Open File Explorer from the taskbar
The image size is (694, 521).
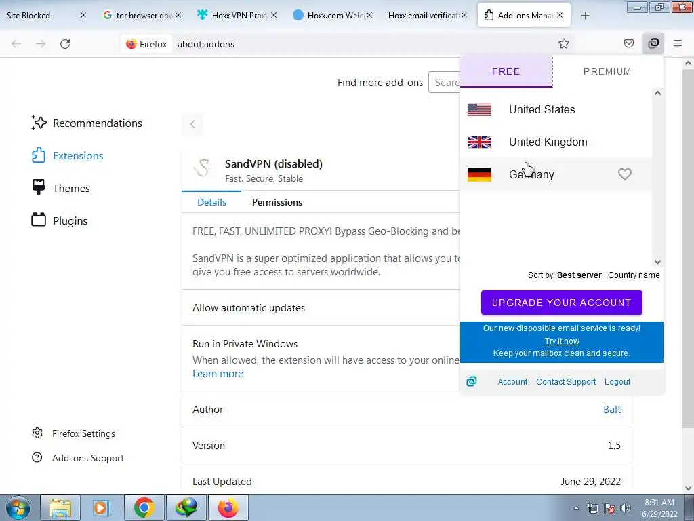(x=60, y=507)
